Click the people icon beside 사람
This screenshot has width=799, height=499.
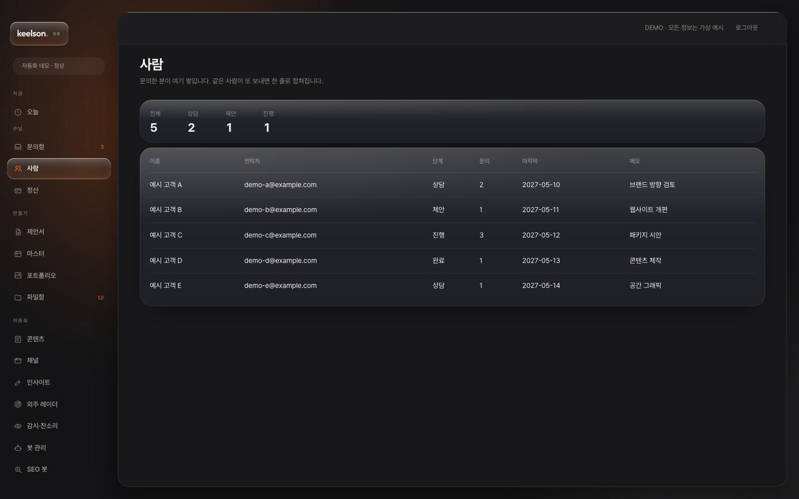point(18,169)
